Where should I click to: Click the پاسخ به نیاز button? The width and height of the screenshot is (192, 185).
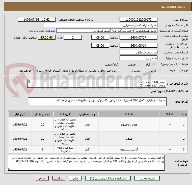[147, 178]
